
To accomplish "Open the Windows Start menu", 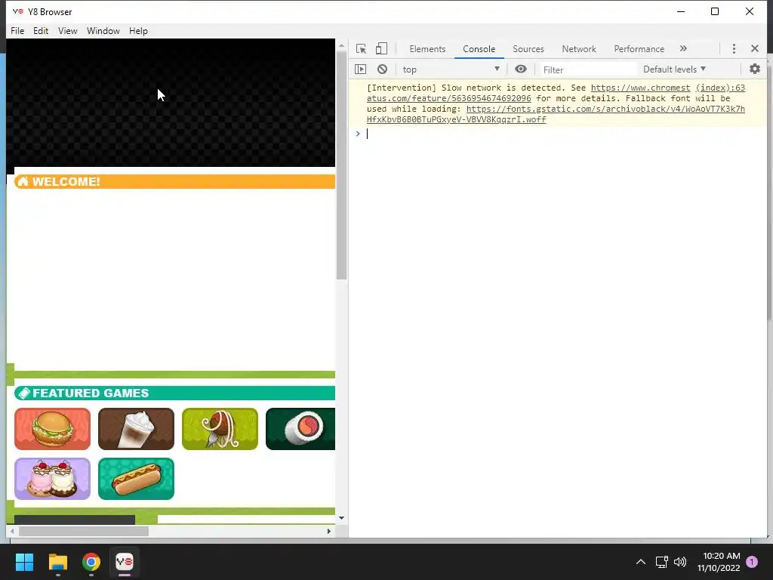I will click(24, 562).
